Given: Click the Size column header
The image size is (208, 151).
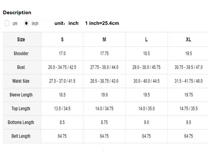Looking at the screenshot, I should coord(21,40).
